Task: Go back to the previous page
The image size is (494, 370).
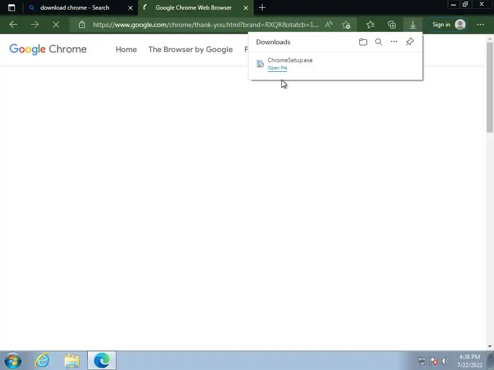Action: click(x=13, y=25)
